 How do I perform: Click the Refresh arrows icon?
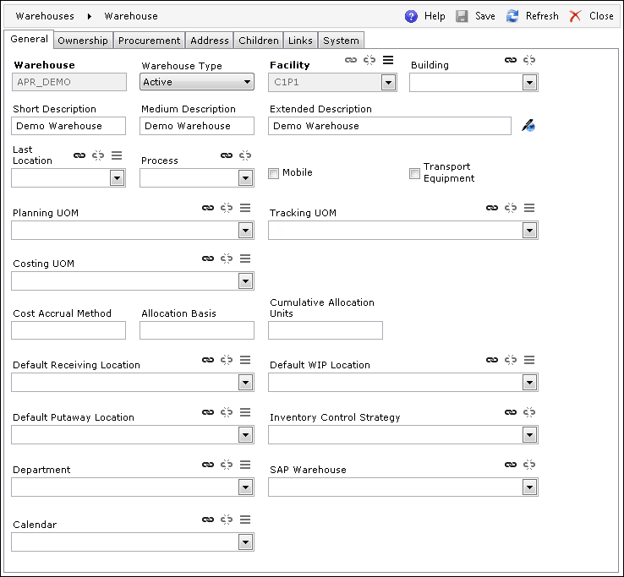(512, 16)
